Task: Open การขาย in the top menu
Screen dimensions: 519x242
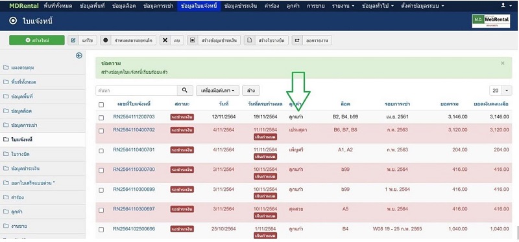Action: tap(315, 6)
